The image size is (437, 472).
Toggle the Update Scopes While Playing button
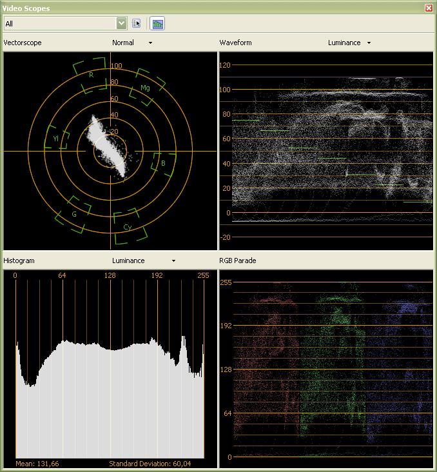coord(157,23)
